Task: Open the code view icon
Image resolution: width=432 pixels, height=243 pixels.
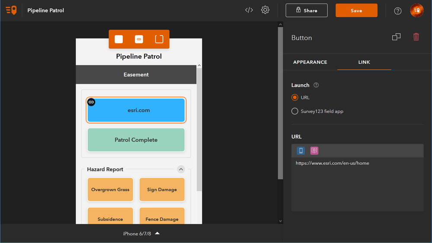Action: point(249,10)
